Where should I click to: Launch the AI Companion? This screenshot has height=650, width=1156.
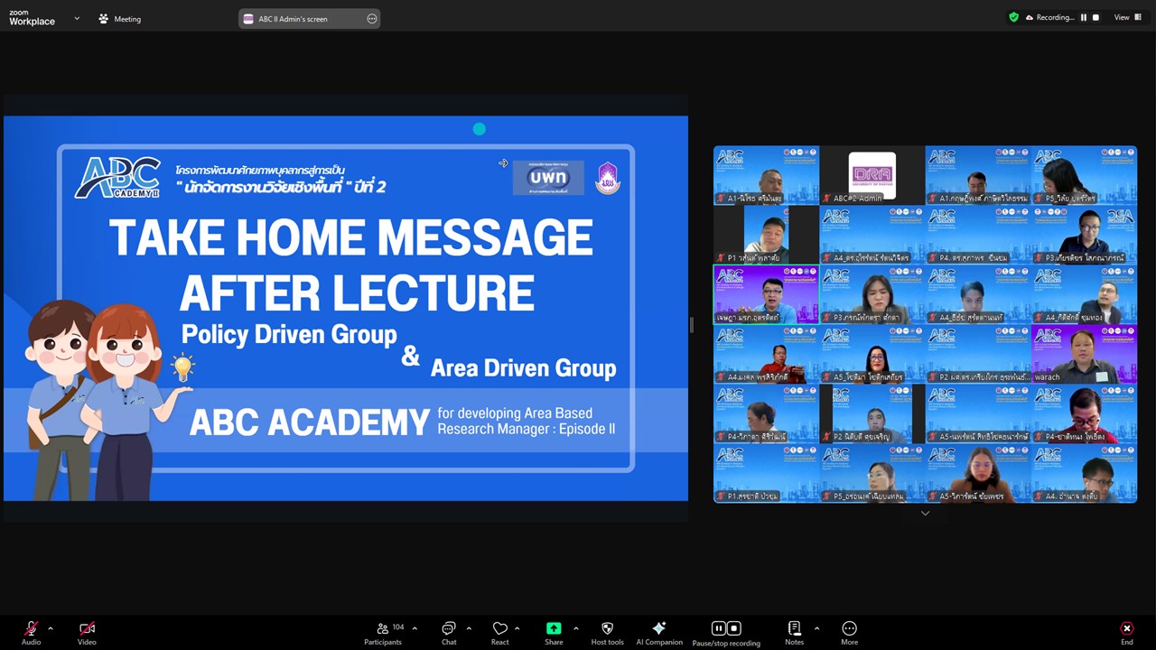coord(659,632)
